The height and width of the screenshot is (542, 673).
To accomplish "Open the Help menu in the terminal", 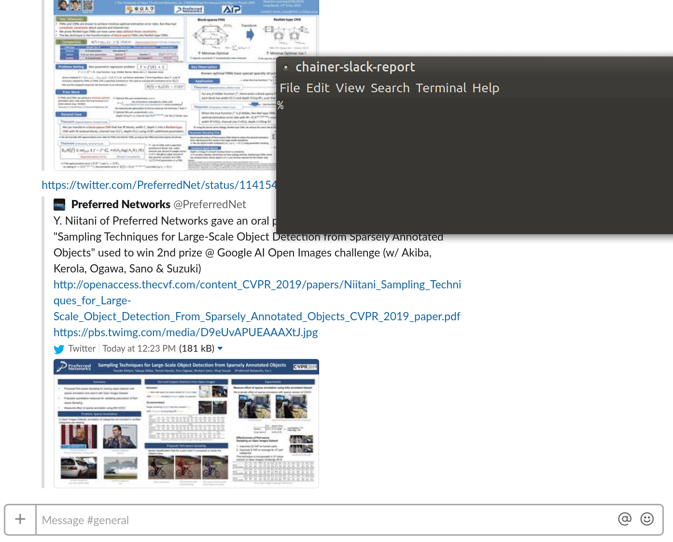I will (x=486, y=88).
